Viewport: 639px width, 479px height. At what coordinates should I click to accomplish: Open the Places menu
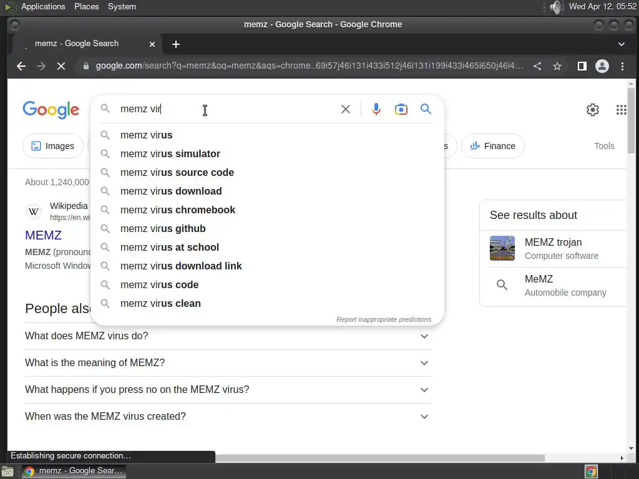pos(86,7)
